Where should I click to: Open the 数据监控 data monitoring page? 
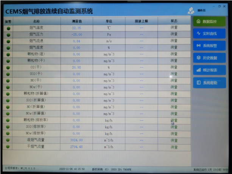click(x=209, y=22)
